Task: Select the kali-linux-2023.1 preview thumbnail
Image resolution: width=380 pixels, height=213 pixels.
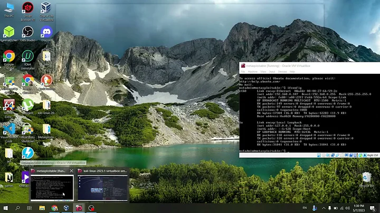Action: pos(102,188)
